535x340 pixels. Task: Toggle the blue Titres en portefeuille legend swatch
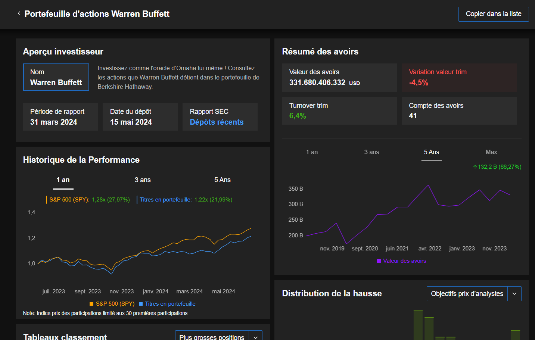141,304
